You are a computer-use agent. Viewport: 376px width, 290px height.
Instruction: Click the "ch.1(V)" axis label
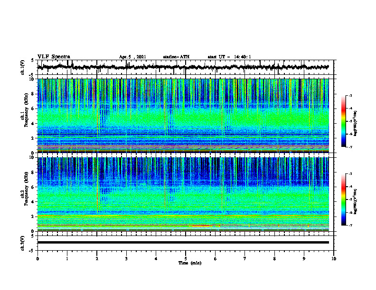point(23,67)
